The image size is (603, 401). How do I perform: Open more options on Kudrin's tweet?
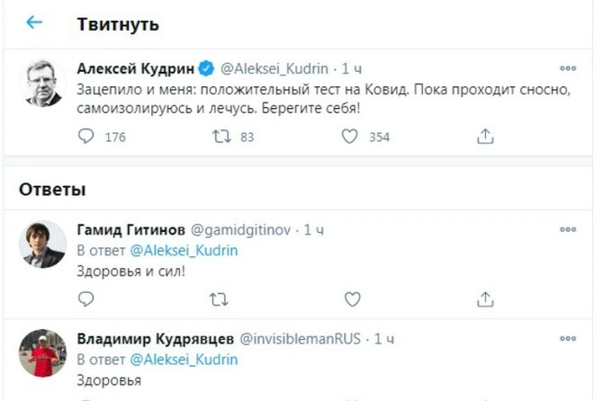(x=568, y=68)
